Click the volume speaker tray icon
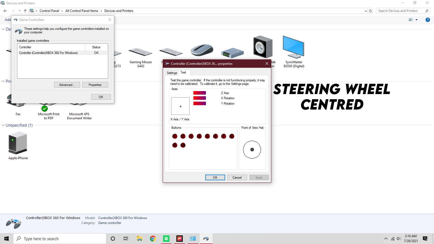 click(x=399, y=239)
